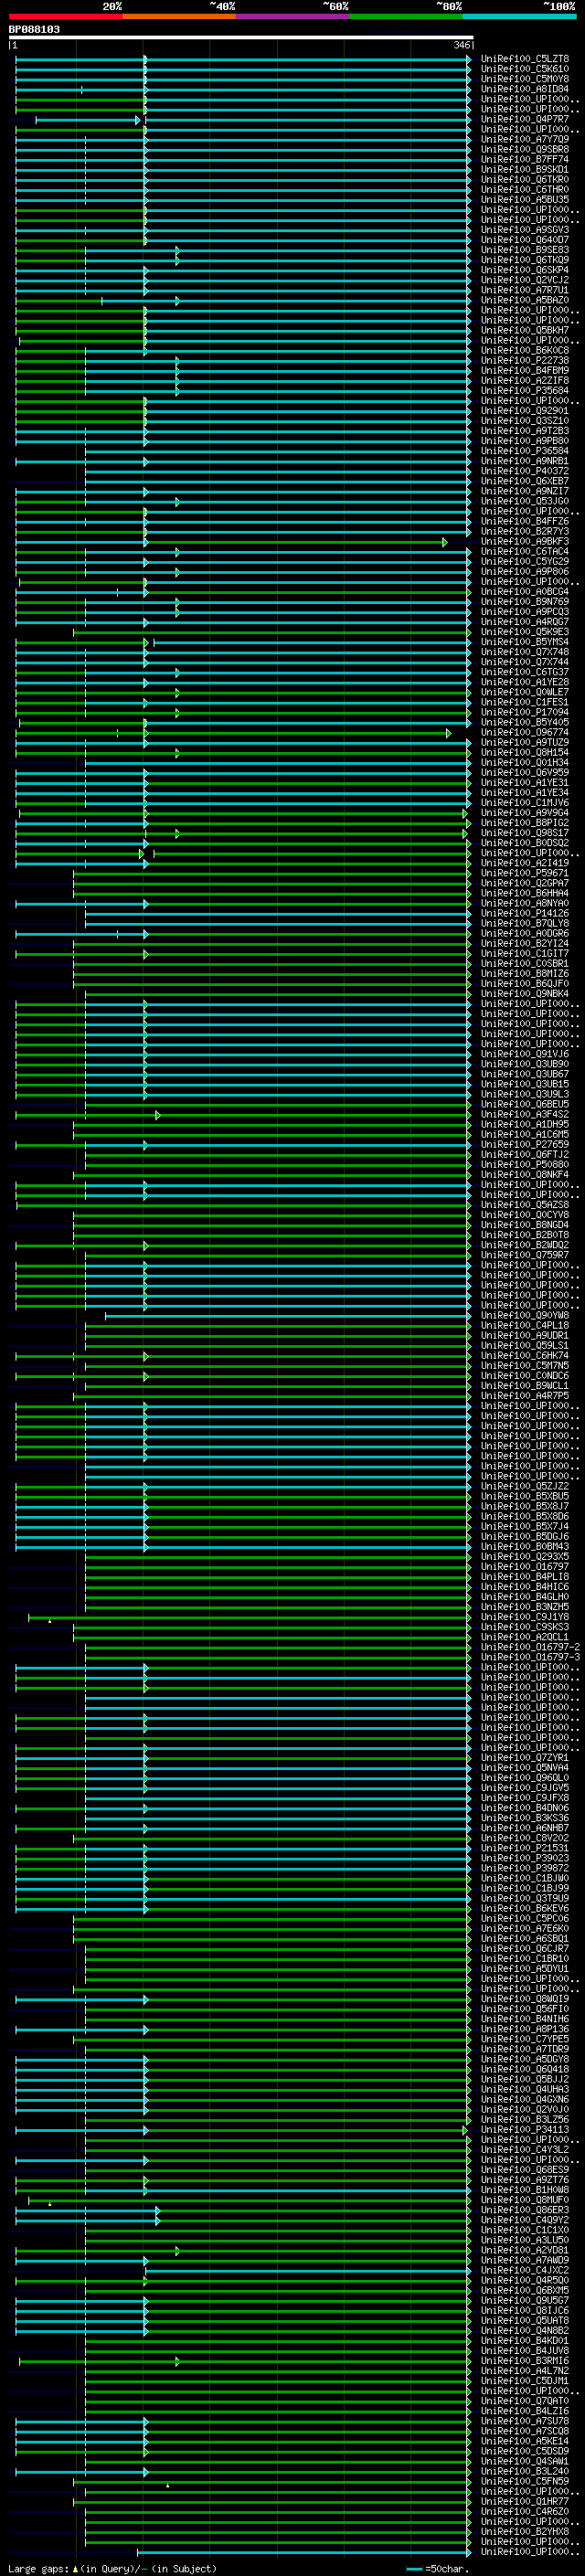Open the UniRef100_C5LZT8 hit label
585x2576 pixels.
coord(524,59)
